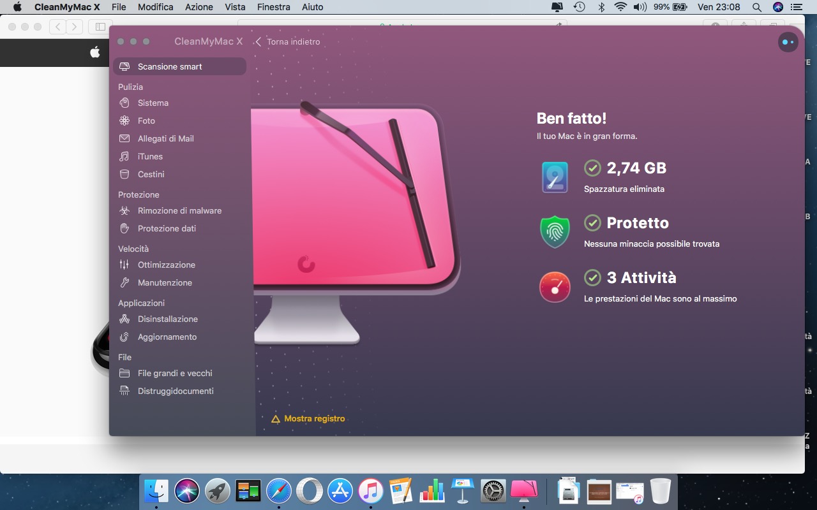Click the disk icon next to 2,74 GB
This screenshot has height=510, width=817.
coord(555,177)
